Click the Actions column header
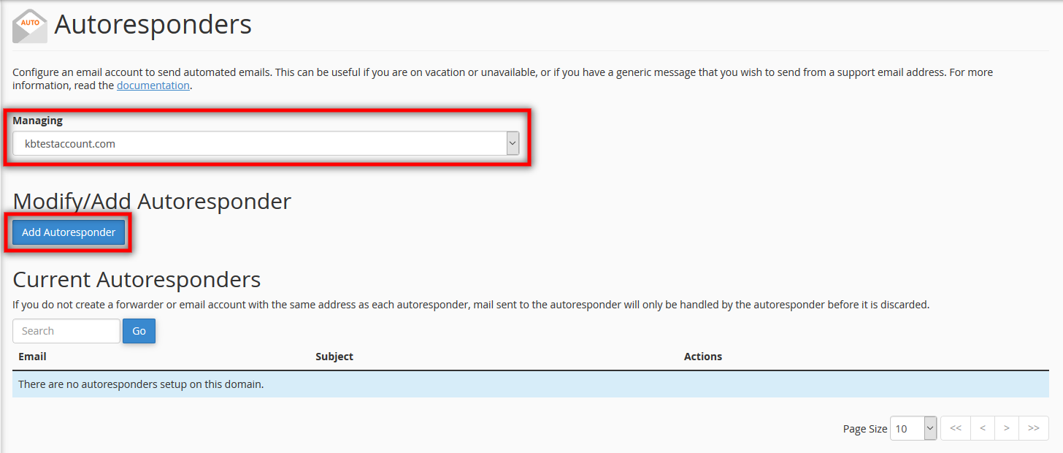The width and height of the screenshot is (1063, 453). click(702, 357)
